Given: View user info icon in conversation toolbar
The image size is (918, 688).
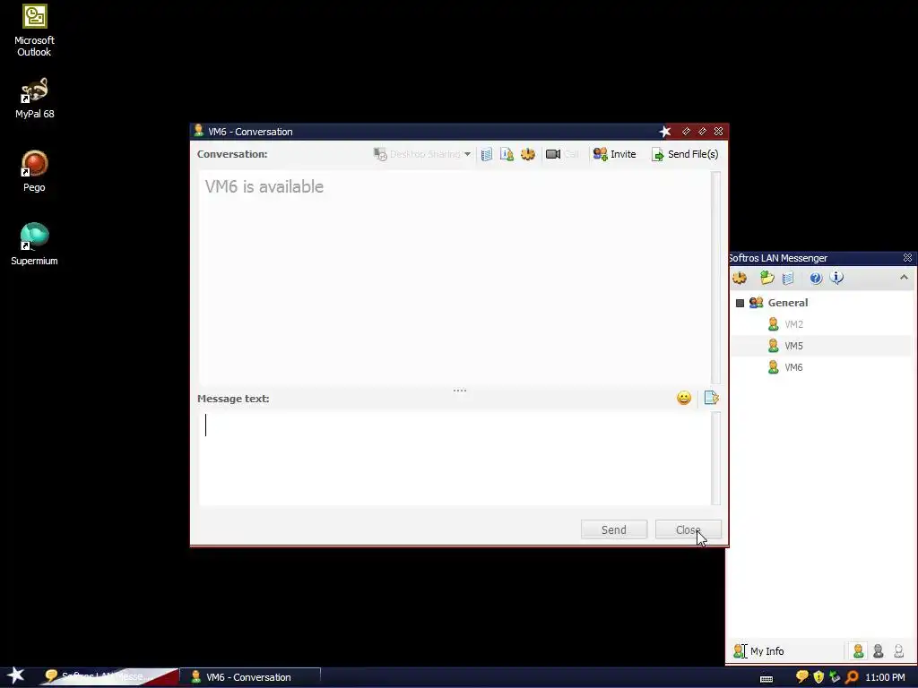Looking at the screenshot, I should [507, 154].
